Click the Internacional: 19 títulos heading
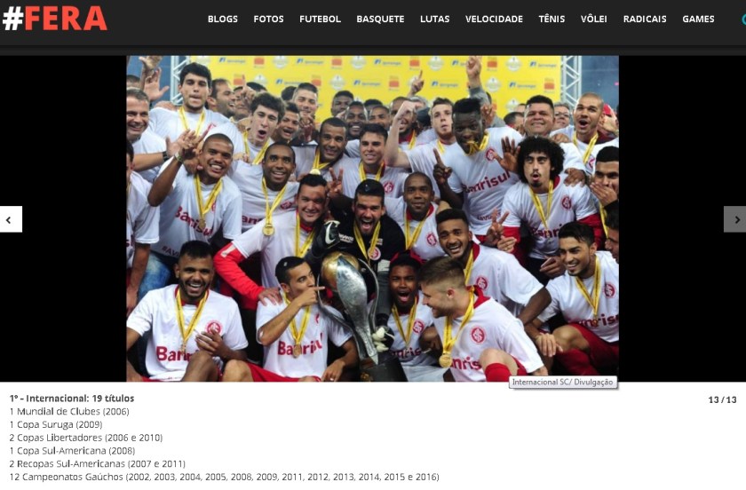Image resolution: width=746 pixels, height=490 pixels. 72,399
